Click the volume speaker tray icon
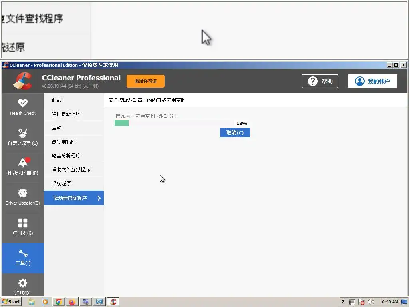The image size is (409, 307). click(x=371, y=302)
